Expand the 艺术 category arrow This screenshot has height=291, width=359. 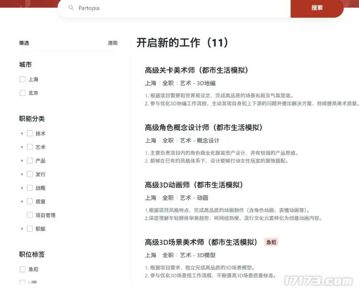tap(22, 147)
